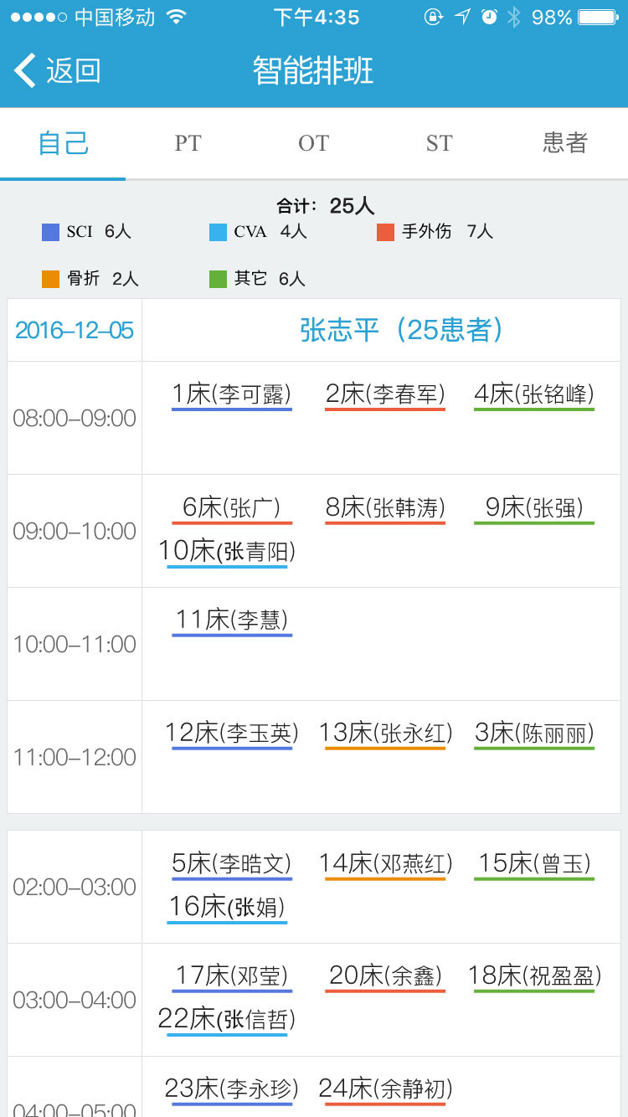
Task: Click the light-blue CVA legend swatch
Action: (218, 232)
